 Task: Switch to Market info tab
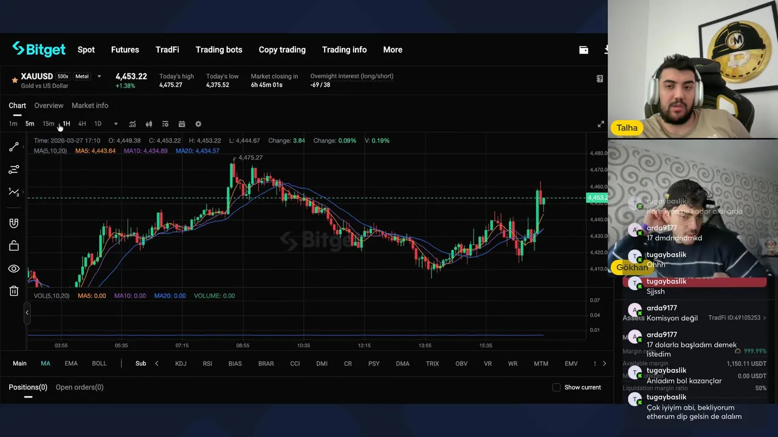90,106
